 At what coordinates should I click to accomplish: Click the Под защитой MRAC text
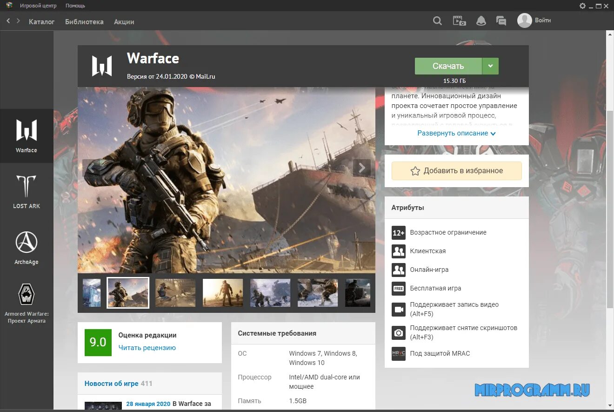pos(440,353)
